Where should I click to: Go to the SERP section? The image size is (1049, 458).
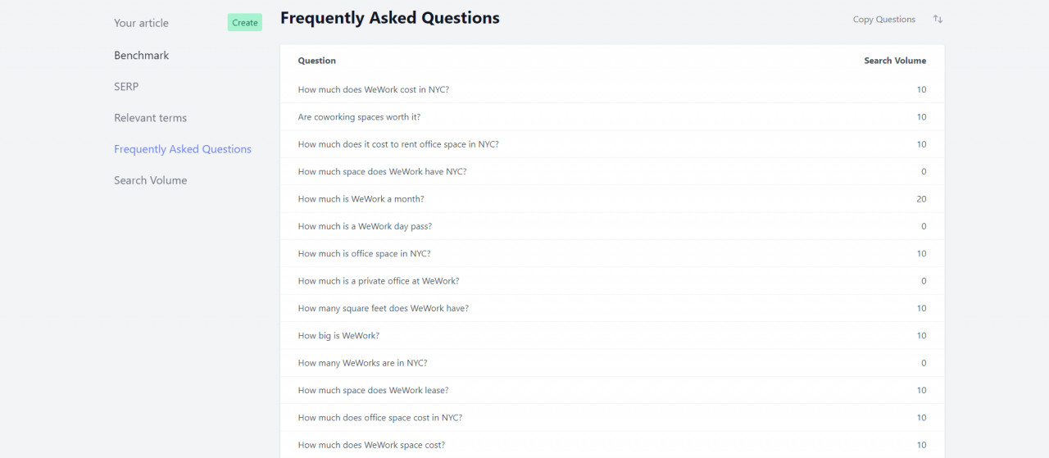tap(126, 87)
